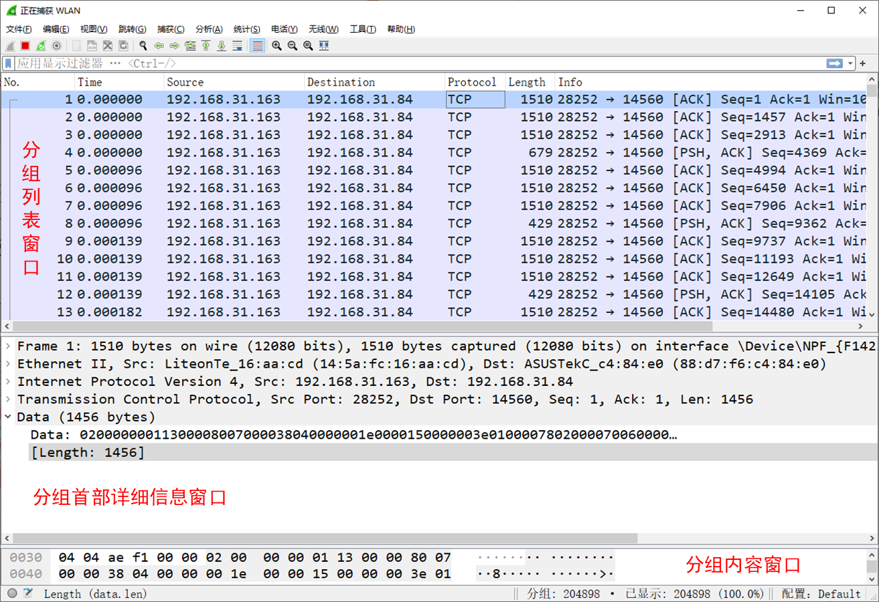Screen dimensions: 879x602
Task: Click the close capture file icon
Action: click(107, 46)
